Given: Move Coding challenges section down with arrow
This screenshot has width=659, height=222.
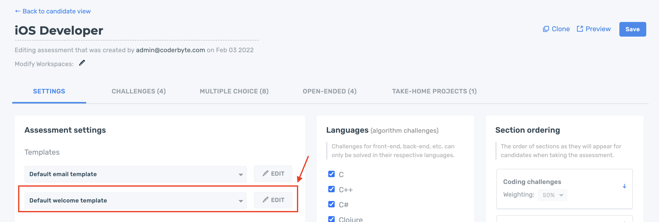Looking at the screenshot, I should (624, 186).
